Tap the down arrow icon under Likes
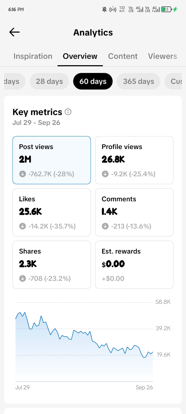Viewport: 186px width, 414px height. pyautogui.click(x=22, y=226)
